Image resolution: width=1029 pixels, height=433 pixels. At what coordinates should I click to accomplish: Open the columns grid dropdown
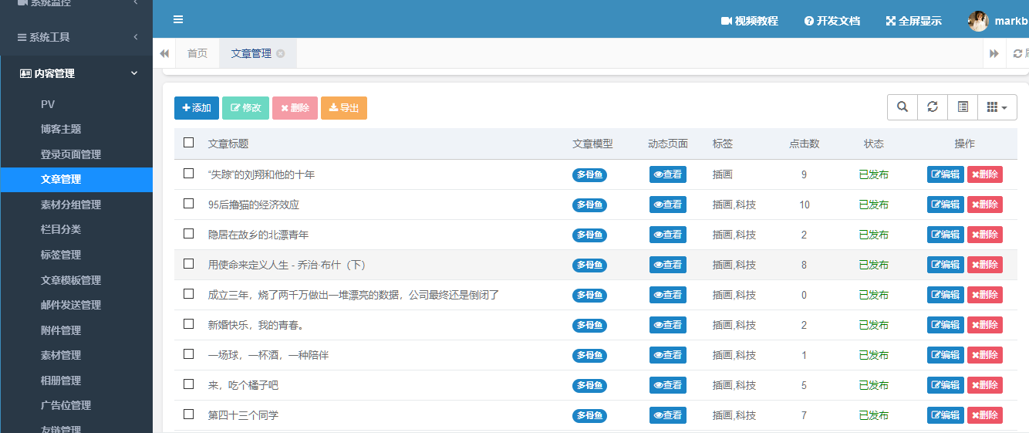997,107
